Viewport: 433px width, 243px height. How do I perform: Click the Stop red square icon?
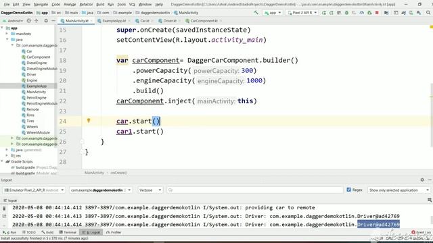click(377, 13)
